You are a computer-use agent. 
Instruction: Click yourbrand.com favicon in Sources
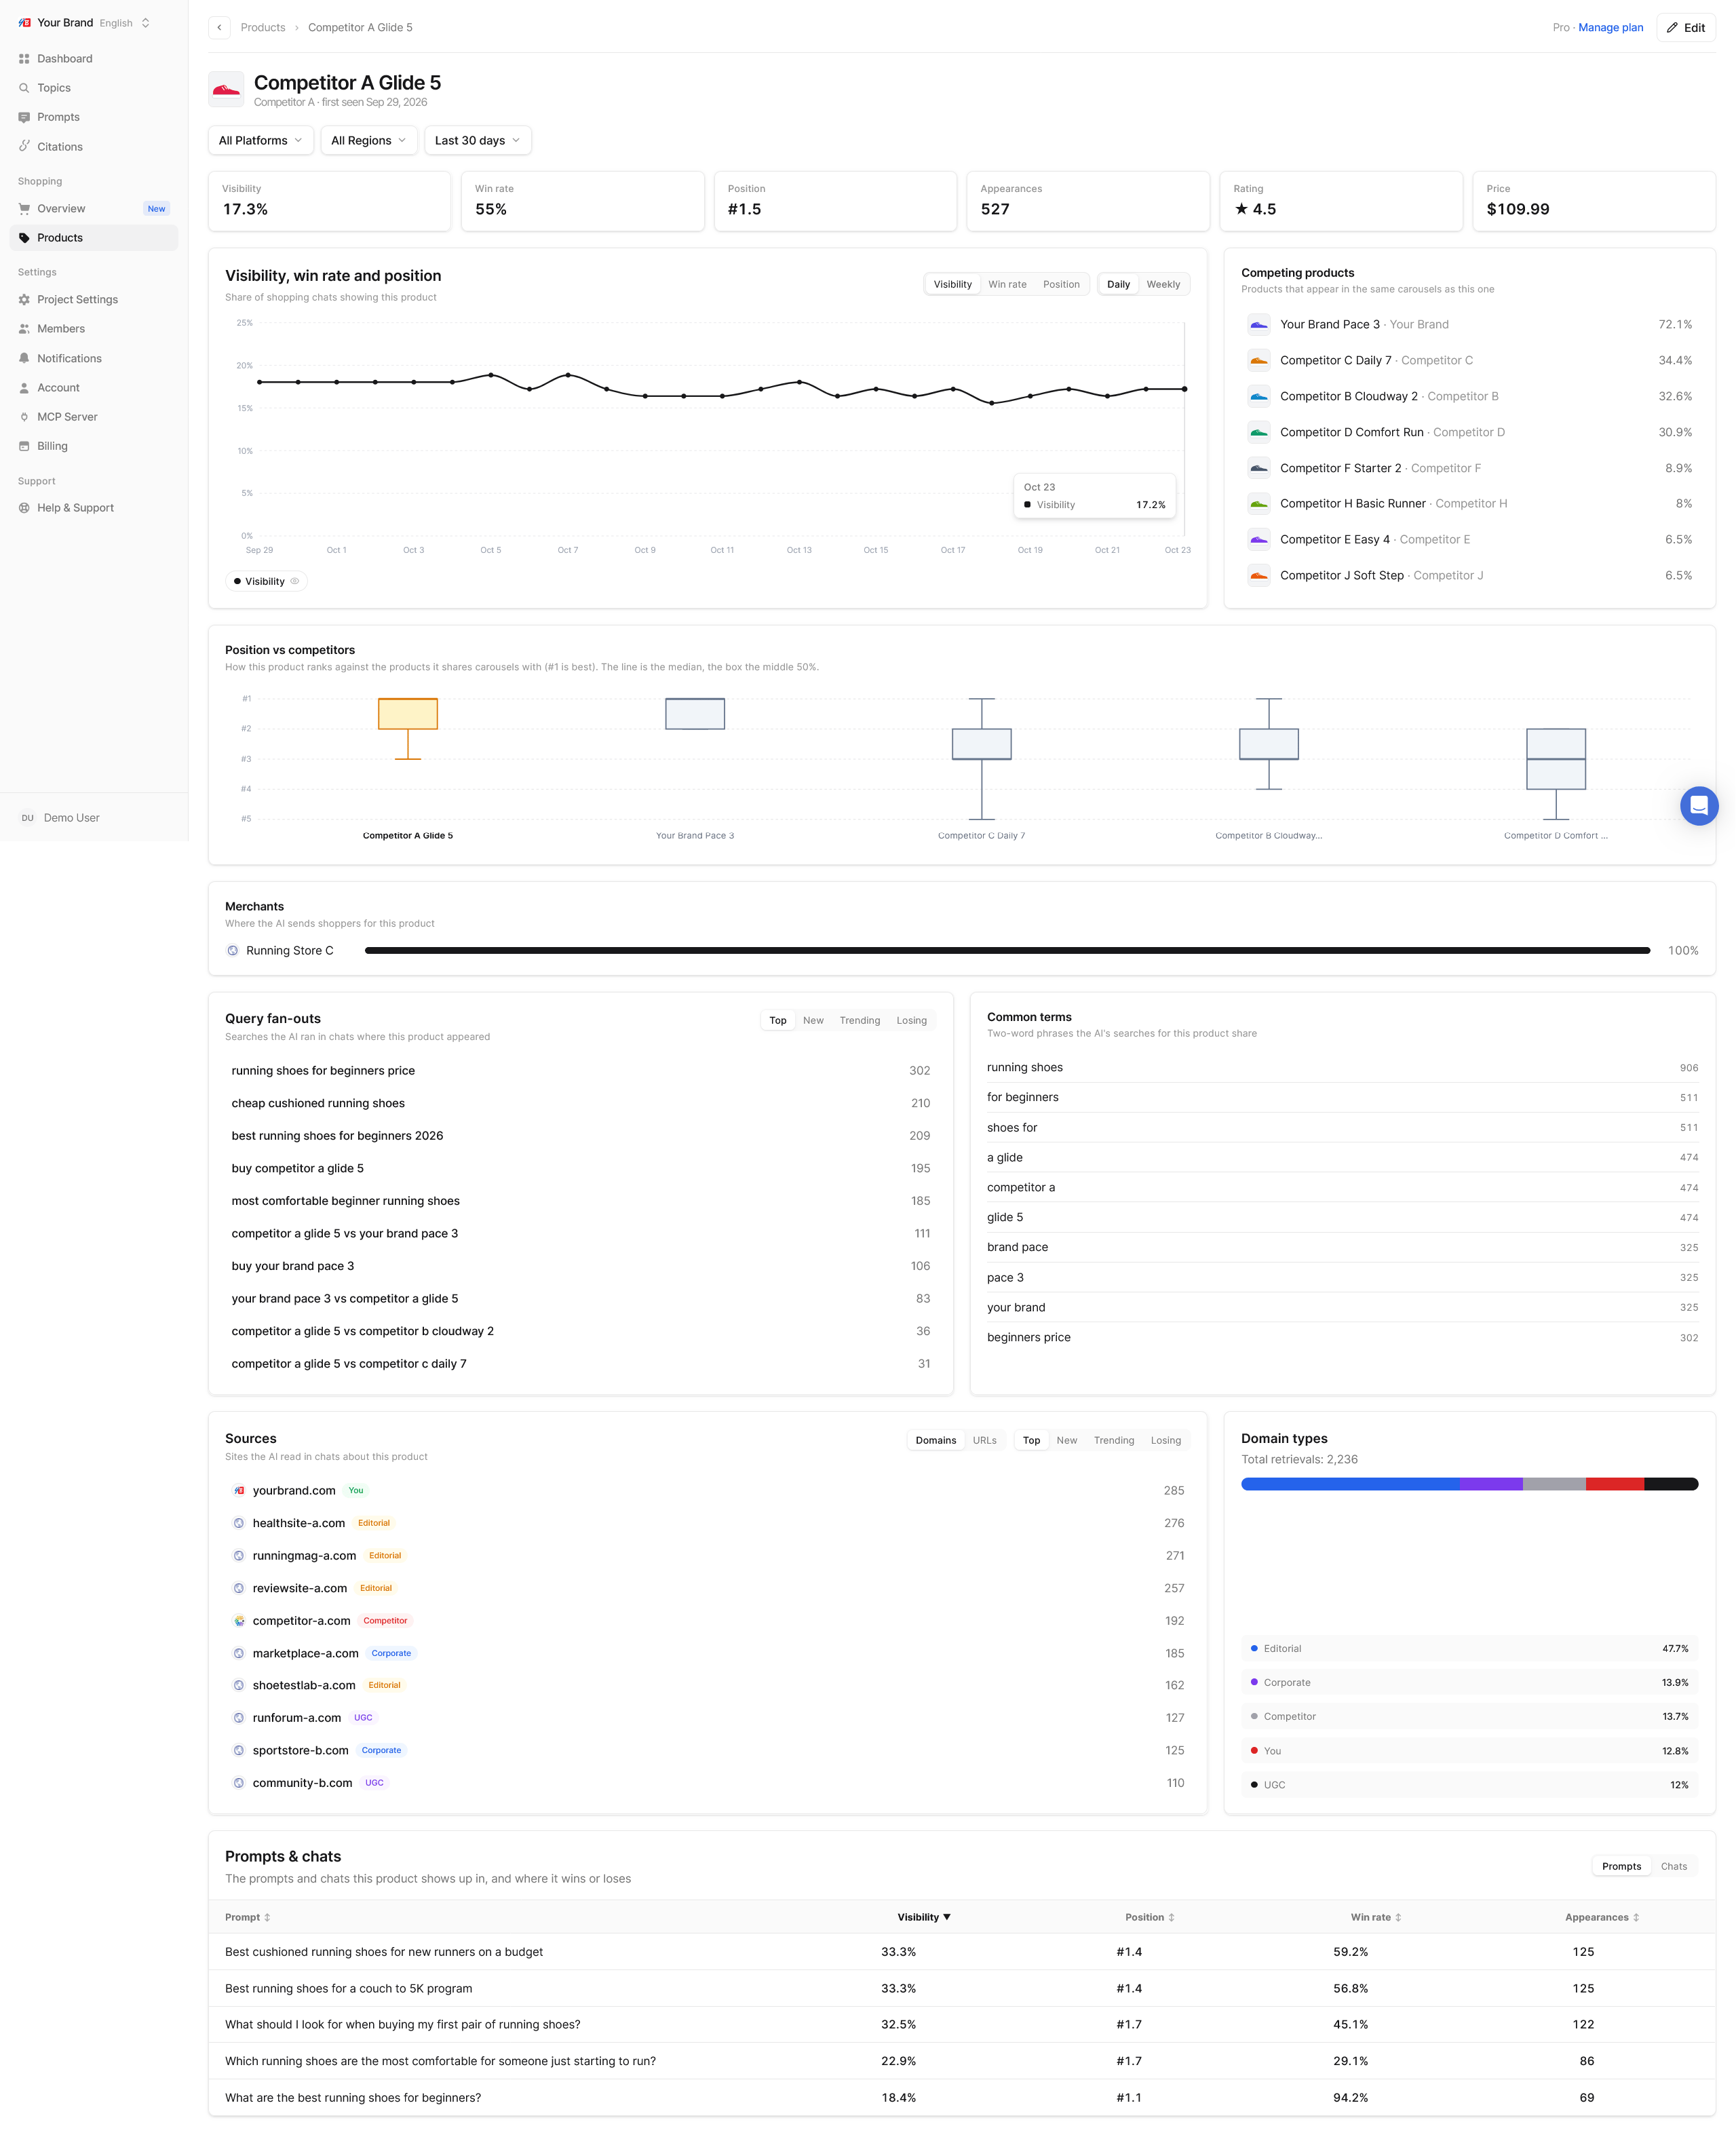pos(239,1491)
